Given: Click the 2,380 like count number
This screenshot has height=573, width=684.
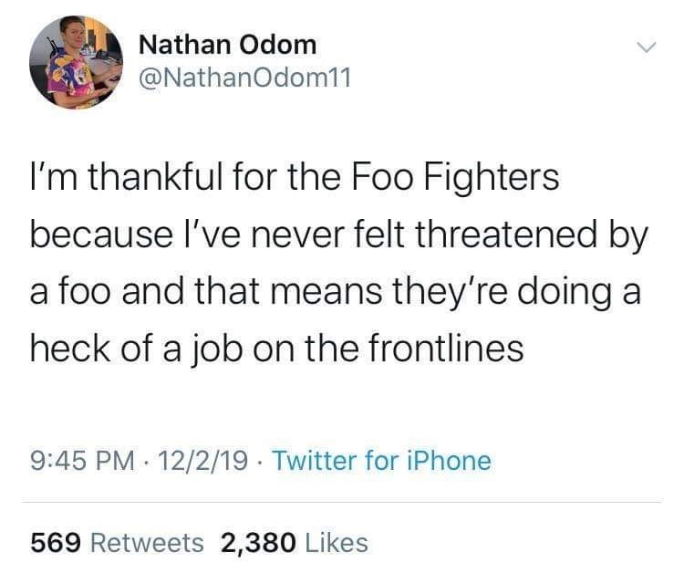Looking at the screenshot, I should tap(258, 543).
